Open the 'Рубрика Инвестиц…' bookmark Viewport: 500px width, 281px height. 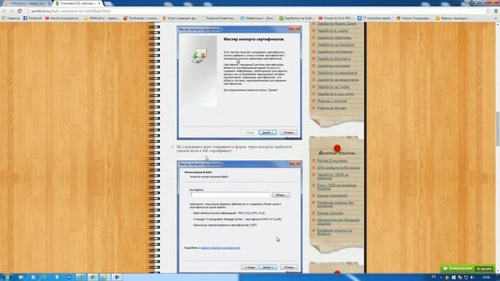[219, 18]
